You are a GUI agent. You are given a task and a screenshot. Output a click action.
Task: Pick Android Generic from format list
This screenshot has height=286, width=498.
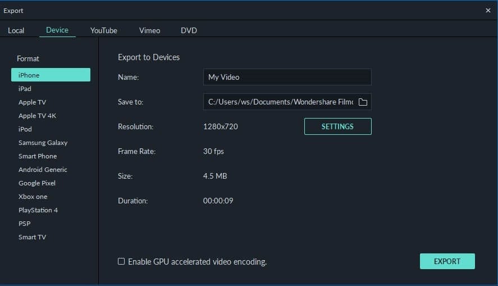click(43, 170)
